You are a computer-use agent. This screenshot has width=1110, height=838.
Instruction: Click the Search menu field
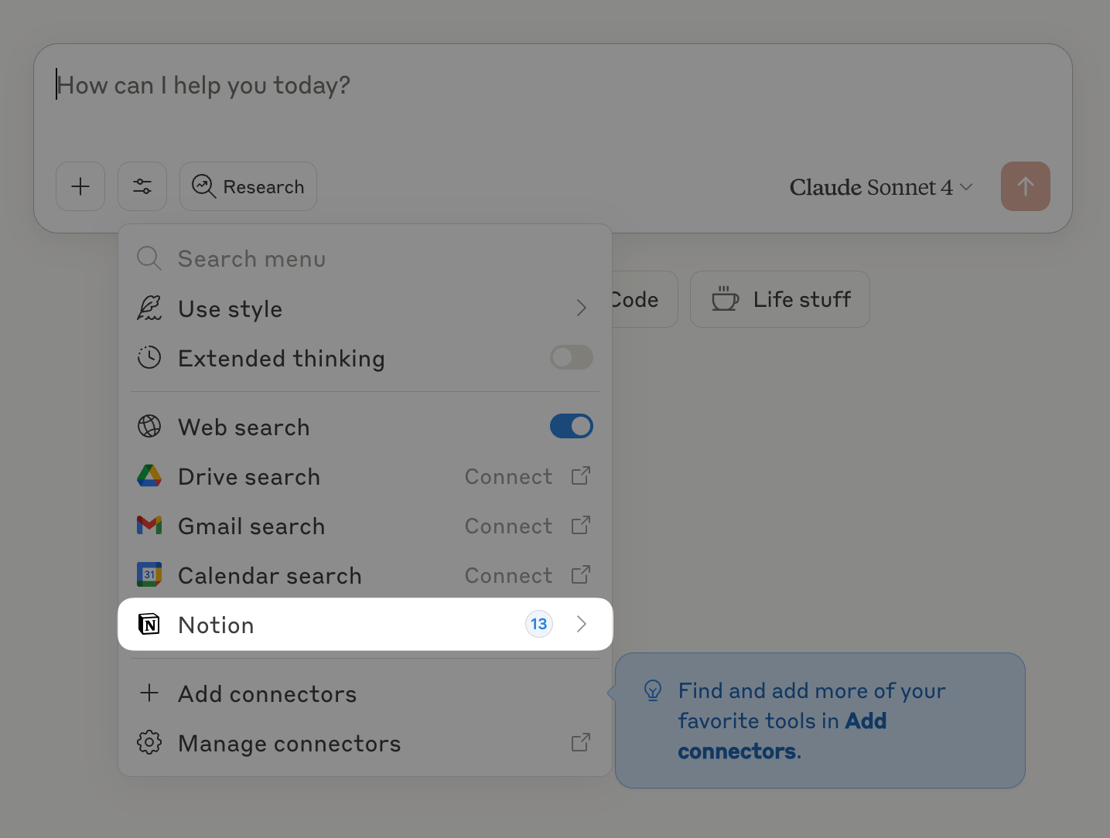pos(365,259)
